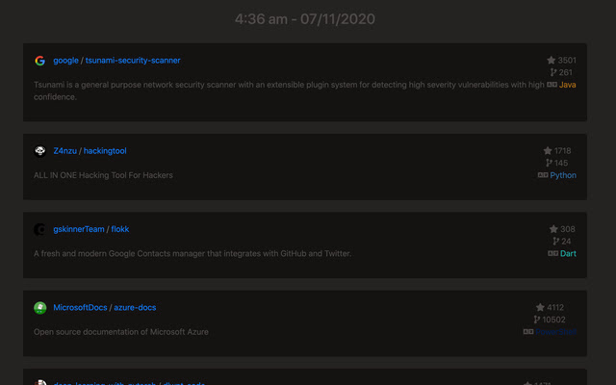Click the Google Contacts manager description
This screenshot has height=385, width=616.
[x=192, y=253]
